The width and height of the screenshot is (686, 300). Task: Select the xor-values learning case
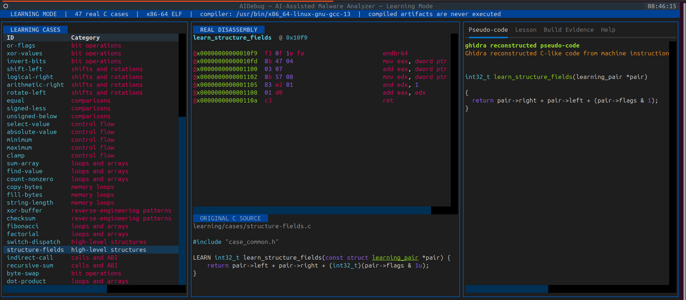pyautogui.click(x=91, y=53)
